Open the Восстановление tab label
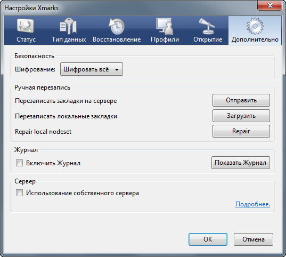This screenshot has height=257, width=286. click(x=117, y=39)
